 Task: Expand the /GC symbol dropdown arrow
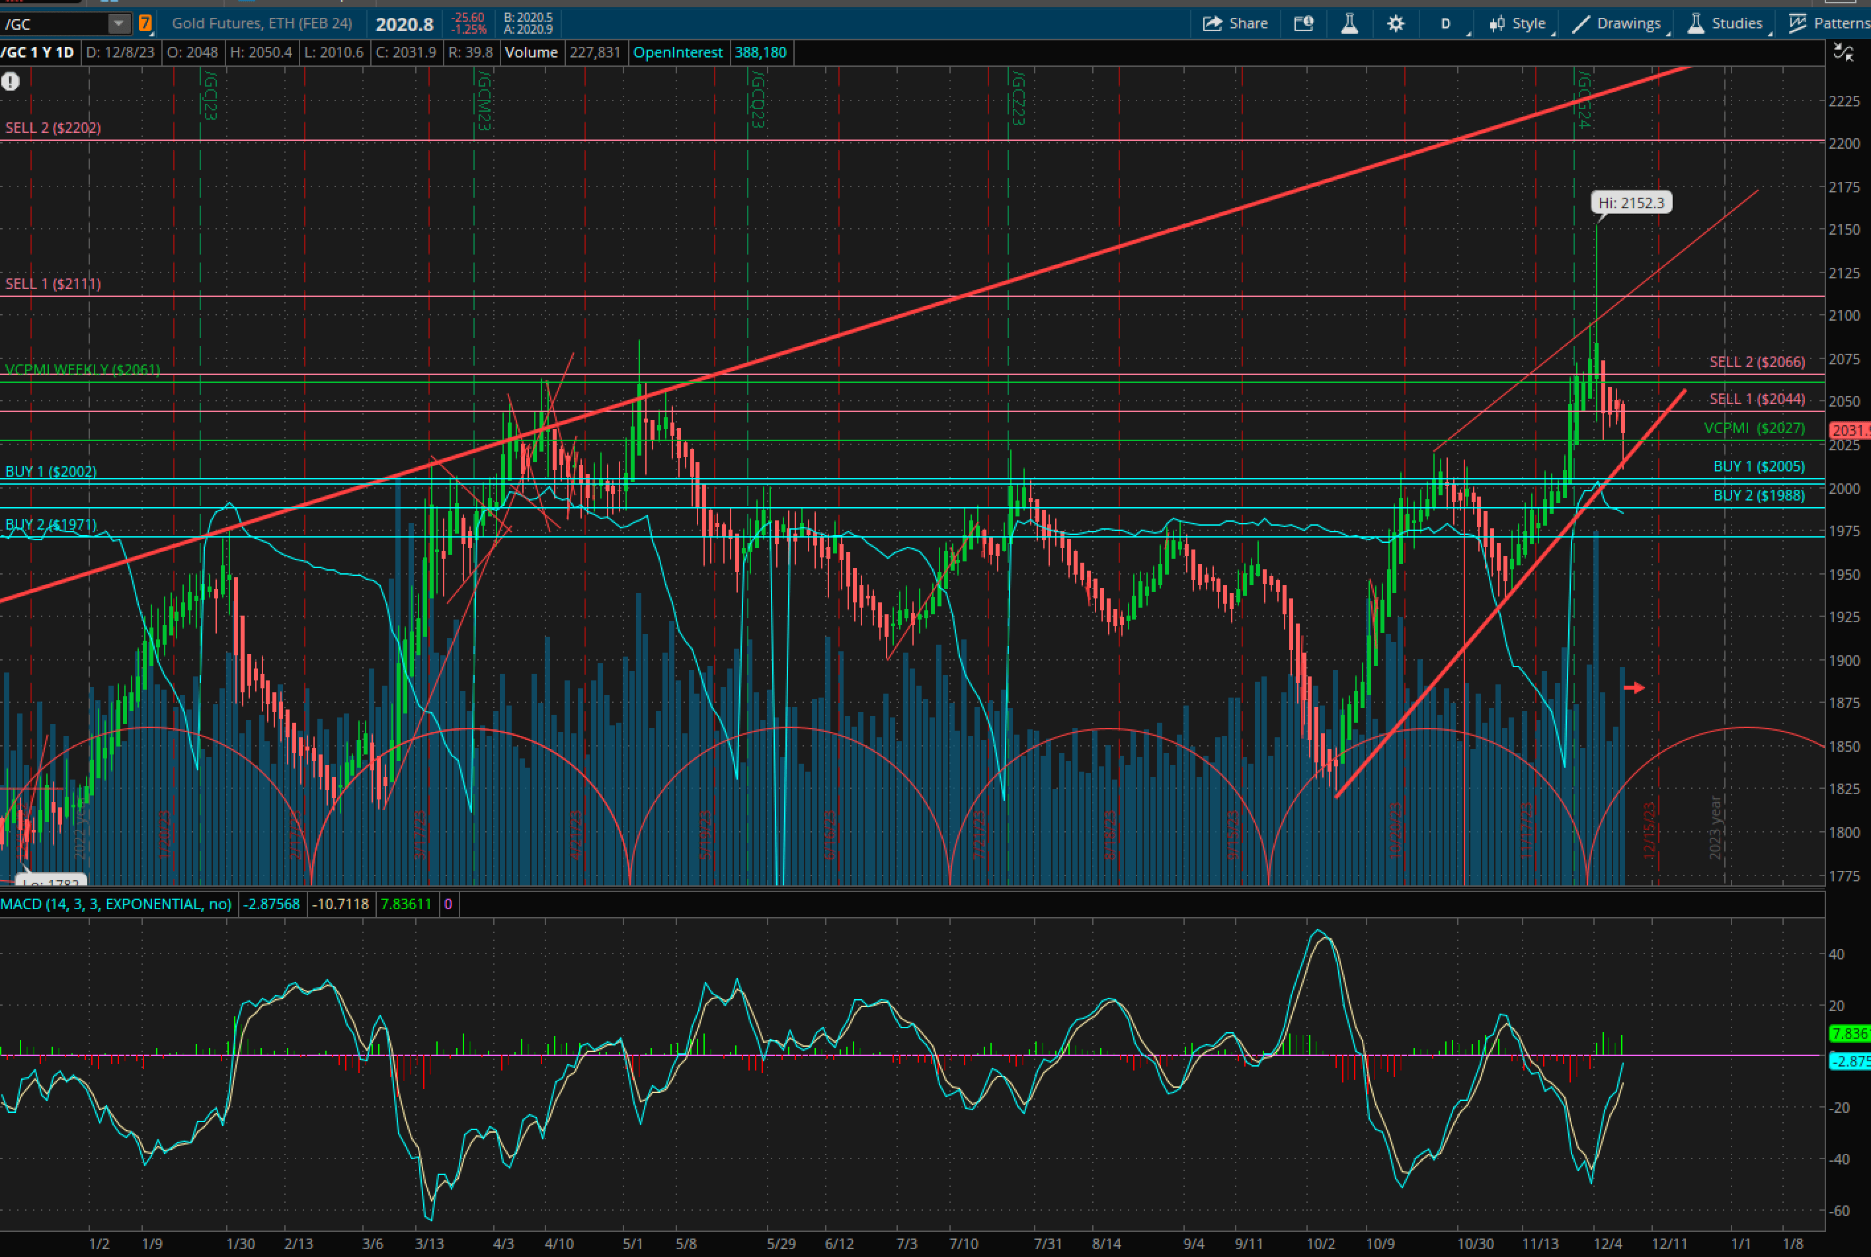tap(118, 23)
